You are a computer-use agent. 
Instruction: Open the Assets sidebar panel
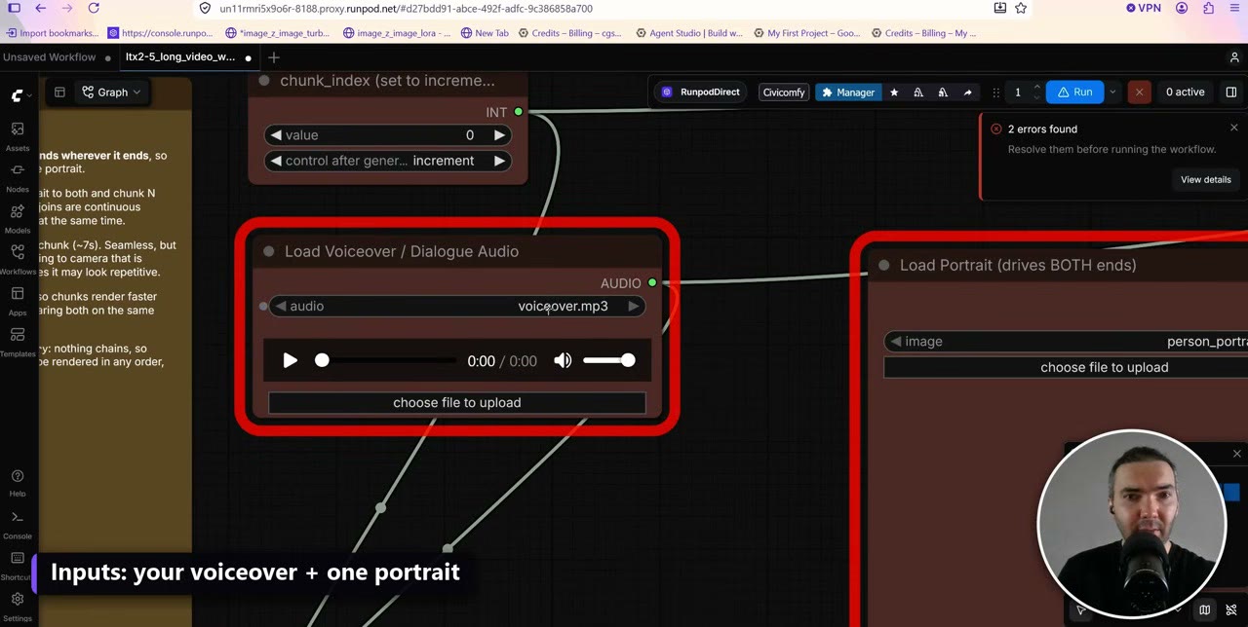(x=18, y=135)
